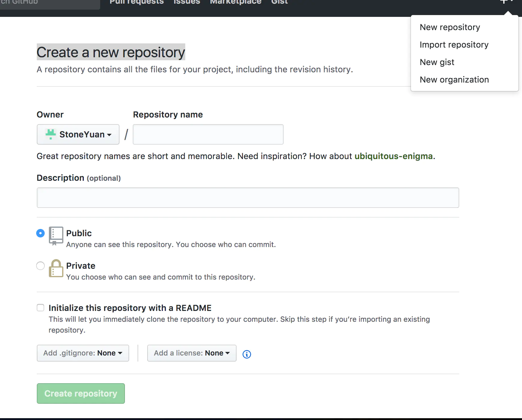522x420 pixels.
Task: Choose Import repository from the menu
Action: (x=454, y=45)
